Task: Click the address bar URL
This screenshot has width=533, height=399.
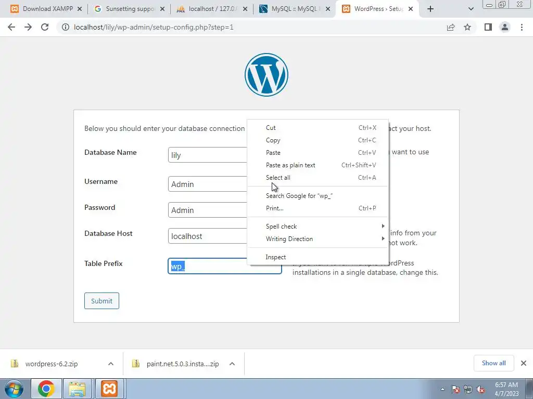Action: (154, 27)
